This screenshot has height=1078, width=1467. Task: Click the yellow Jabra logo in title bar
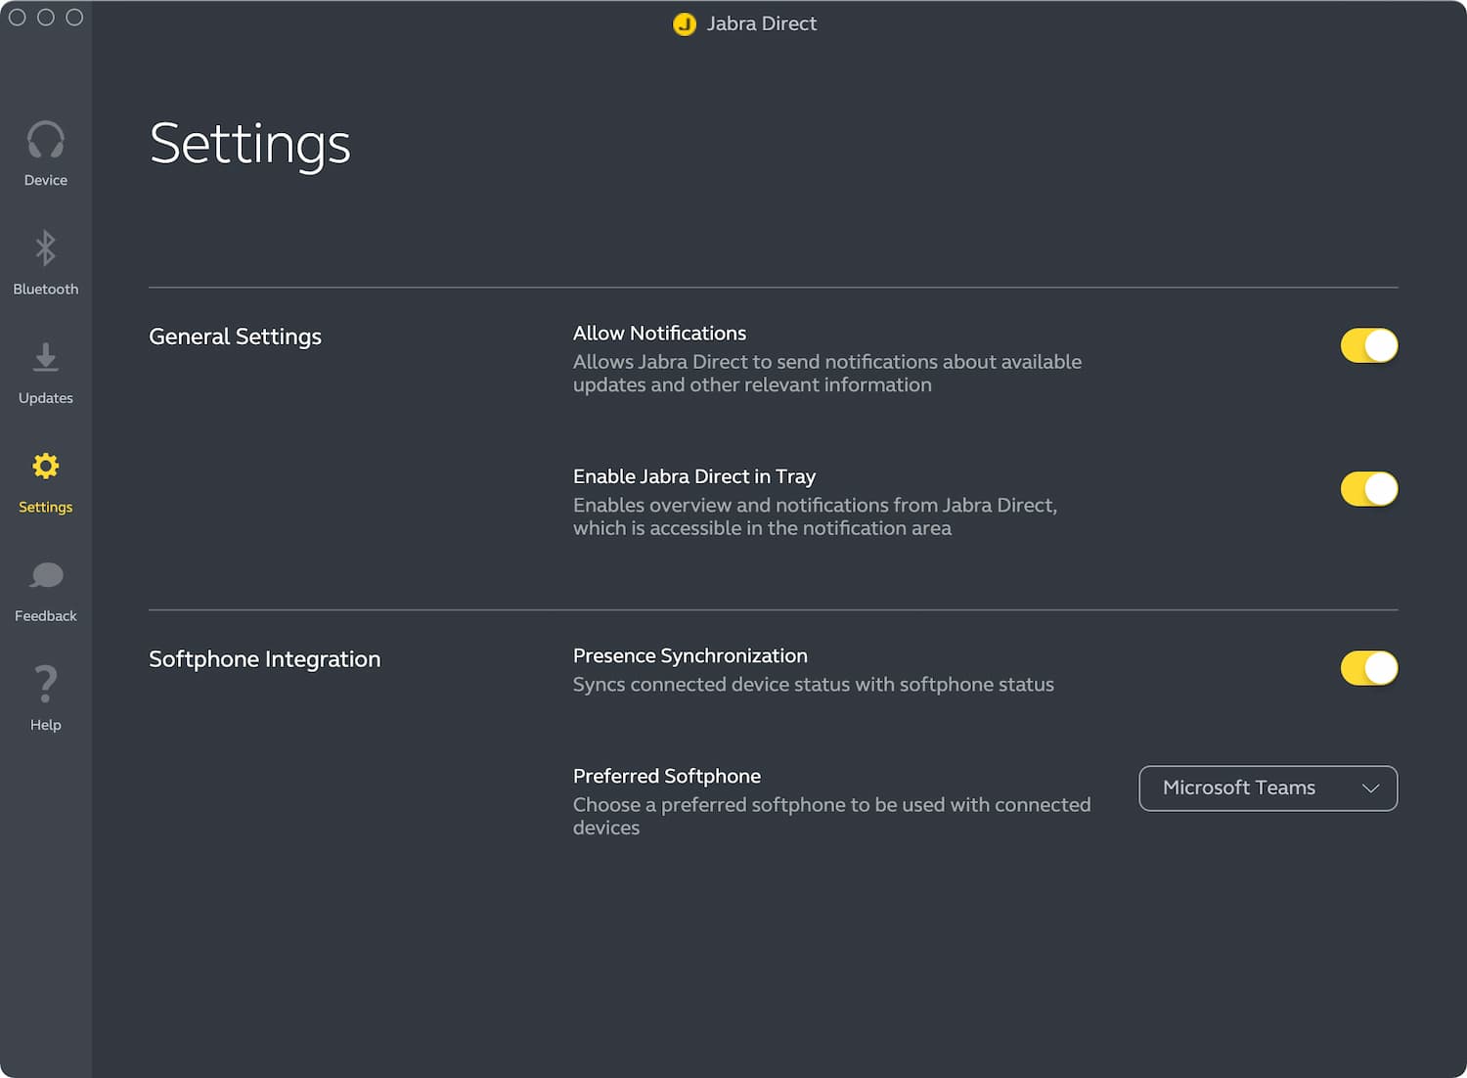[685, 23]
